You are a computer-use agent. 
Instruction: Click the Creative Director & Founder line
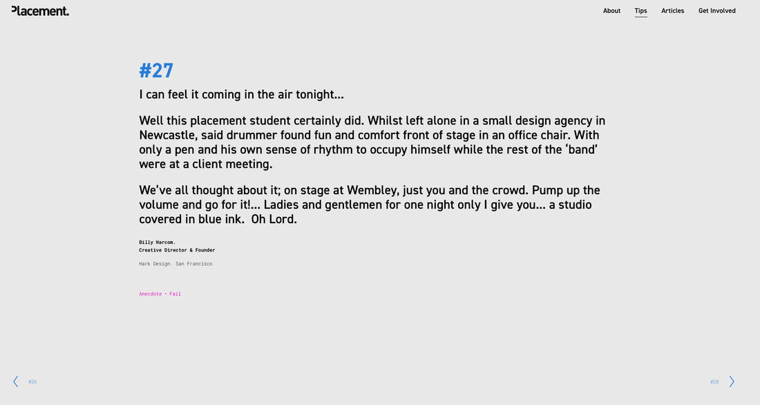tap(177, 250)
